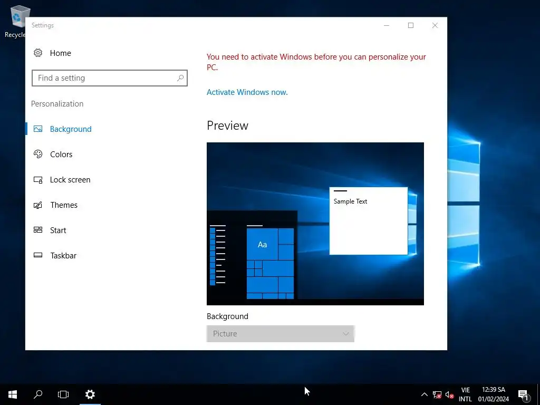Open the Action Center notifications icon
540x405 pixels.
pos(523,394)
